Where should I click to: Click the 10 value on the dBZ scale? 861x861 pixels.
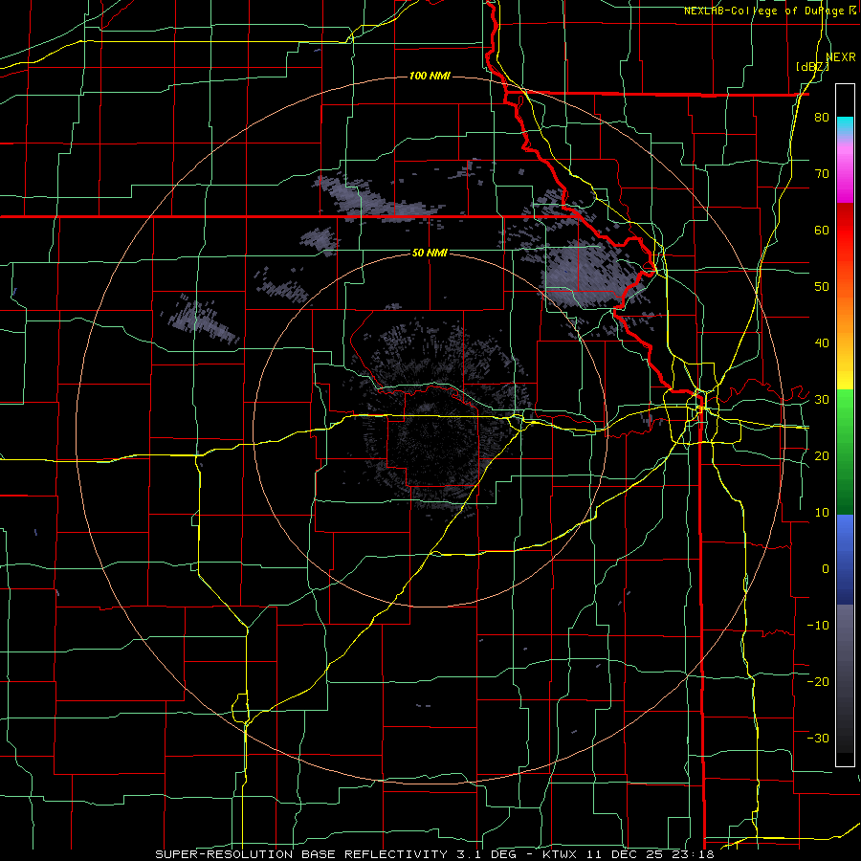[822, 513]
